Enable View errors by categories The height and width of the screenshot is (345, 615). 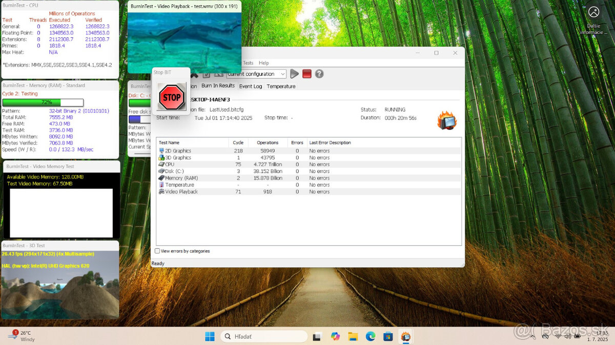157,251
